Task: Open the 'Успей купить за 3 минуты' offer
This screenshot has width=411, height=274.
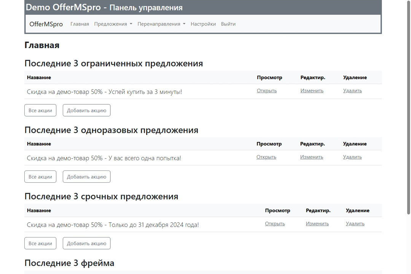Action: tap(266, 91)
